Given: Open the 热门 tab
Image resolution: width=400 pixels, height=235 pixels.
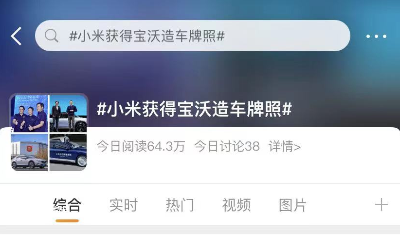Looking at the screenshot, I should click(x=180, y=205).
